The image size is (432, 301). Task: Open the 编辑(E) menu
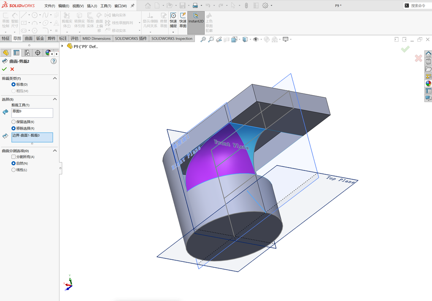(x=64, y=6)
